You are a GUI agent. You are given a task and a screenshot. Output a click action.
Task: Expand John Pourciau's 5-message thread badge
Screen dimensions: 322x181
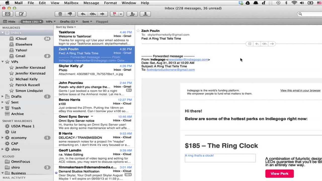(x=129, y=90)
